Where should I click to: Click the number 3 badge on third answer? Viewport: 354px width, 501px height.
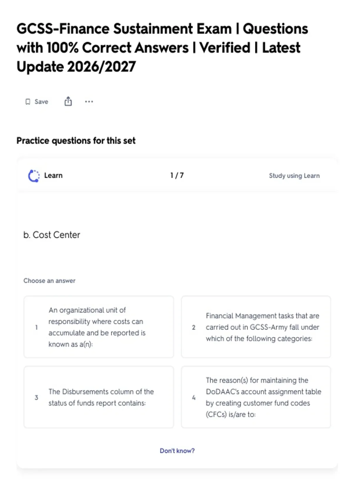(36, 397)
